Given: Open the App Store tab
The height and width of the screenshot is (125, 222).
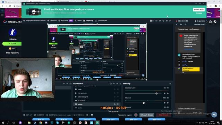Looking at the screenshot, I should pos(66,20).
